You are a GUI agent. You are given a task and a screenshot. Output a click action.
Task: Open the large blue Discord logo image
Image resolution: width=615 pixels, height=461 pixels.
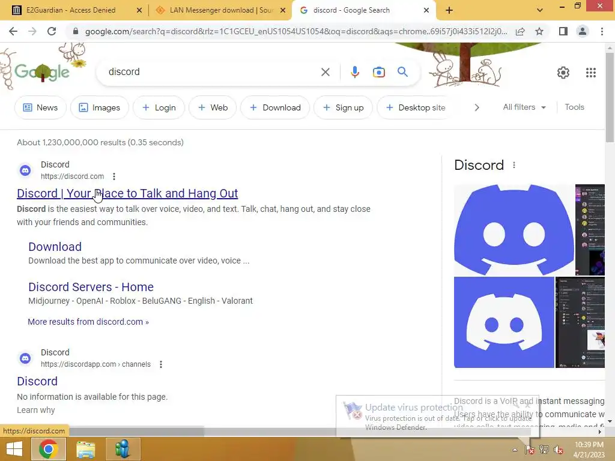pyautogui.click(x=514, y=229)
